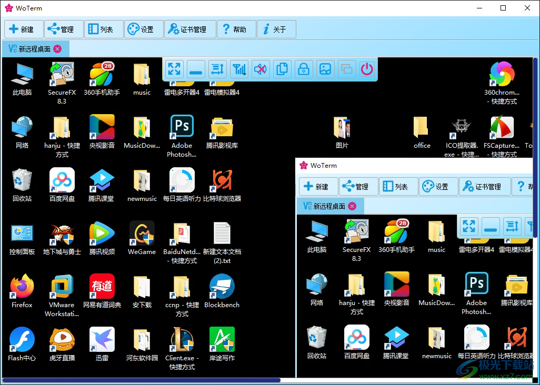
Task: Select the 腾讯视频 desktop icon
Action: tap(102, 239)
